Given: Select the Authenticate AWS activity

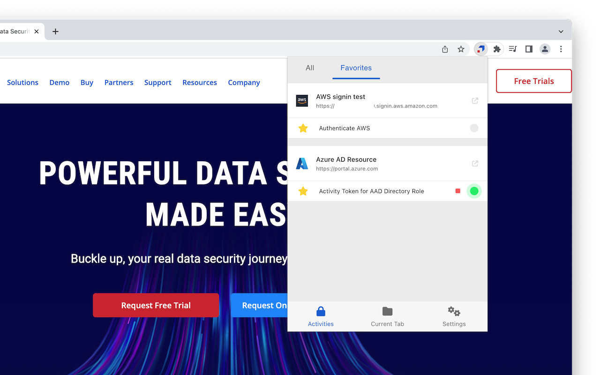Looking at the screenshot, I should pyautogui.click(x=387, y=128).
